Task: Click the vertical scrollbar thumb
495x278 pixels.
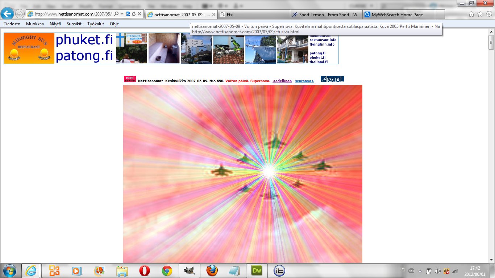Action: 491,42
